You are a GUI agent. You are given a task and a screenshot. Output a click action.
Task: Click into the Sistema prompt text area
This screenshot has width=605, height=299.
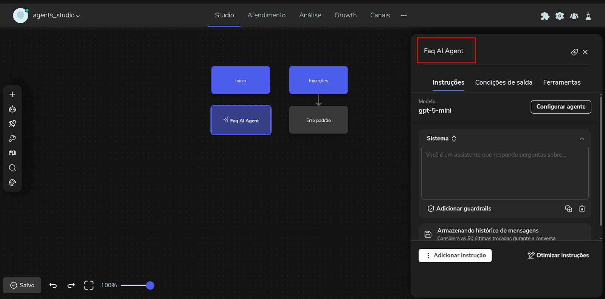click(x=504, y=173)
